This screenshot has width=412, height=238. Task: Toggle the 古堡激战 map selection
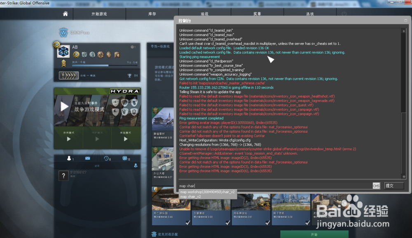(227, 223)
